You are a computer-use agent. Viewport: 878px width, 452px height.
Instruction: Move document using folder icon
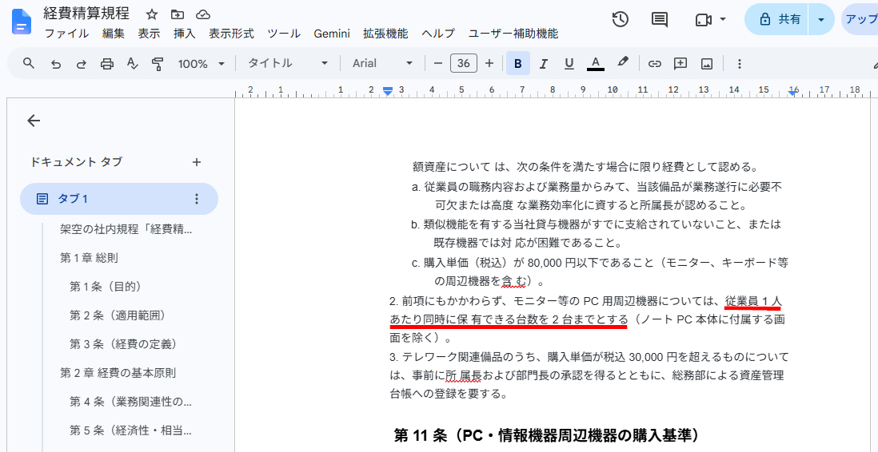click(x=178, y=14)
